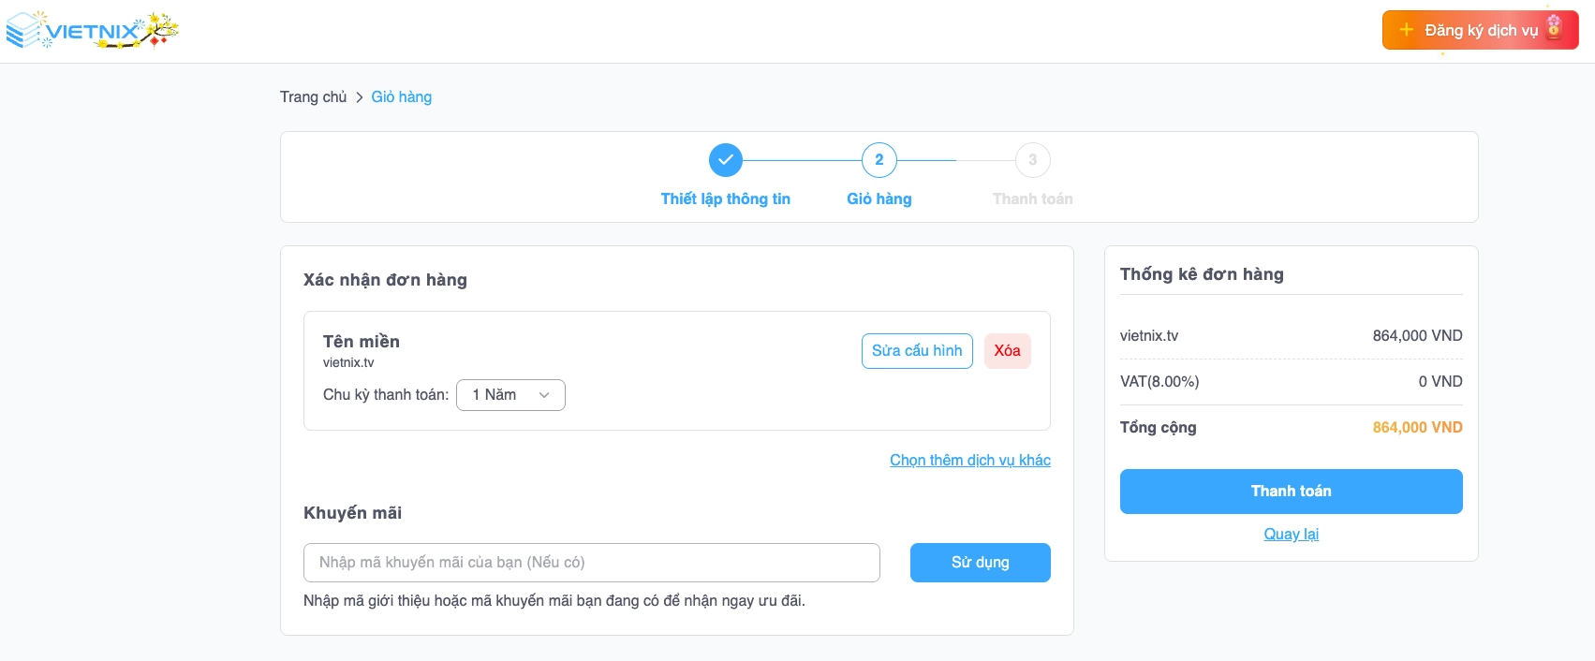Open the Chu kỳ thanh toán dropdown
1595x661 pixels.
click(510, 395)
